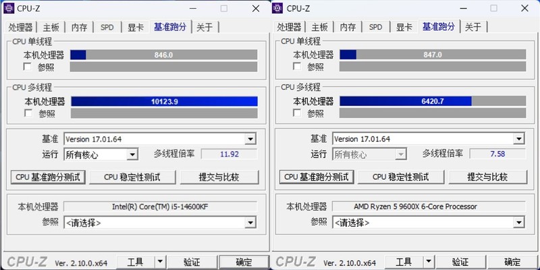Click Intel(R) Core(TM) i5-14600KF processor field
Screen dimensions: 540x270
click(160, 207)
